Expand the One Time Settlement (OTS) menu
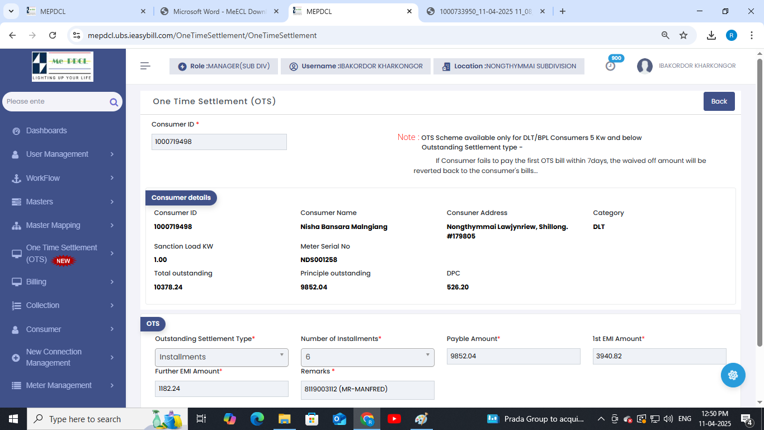The width and height of the screenshot is (764, 430). [x=63, y=254]
